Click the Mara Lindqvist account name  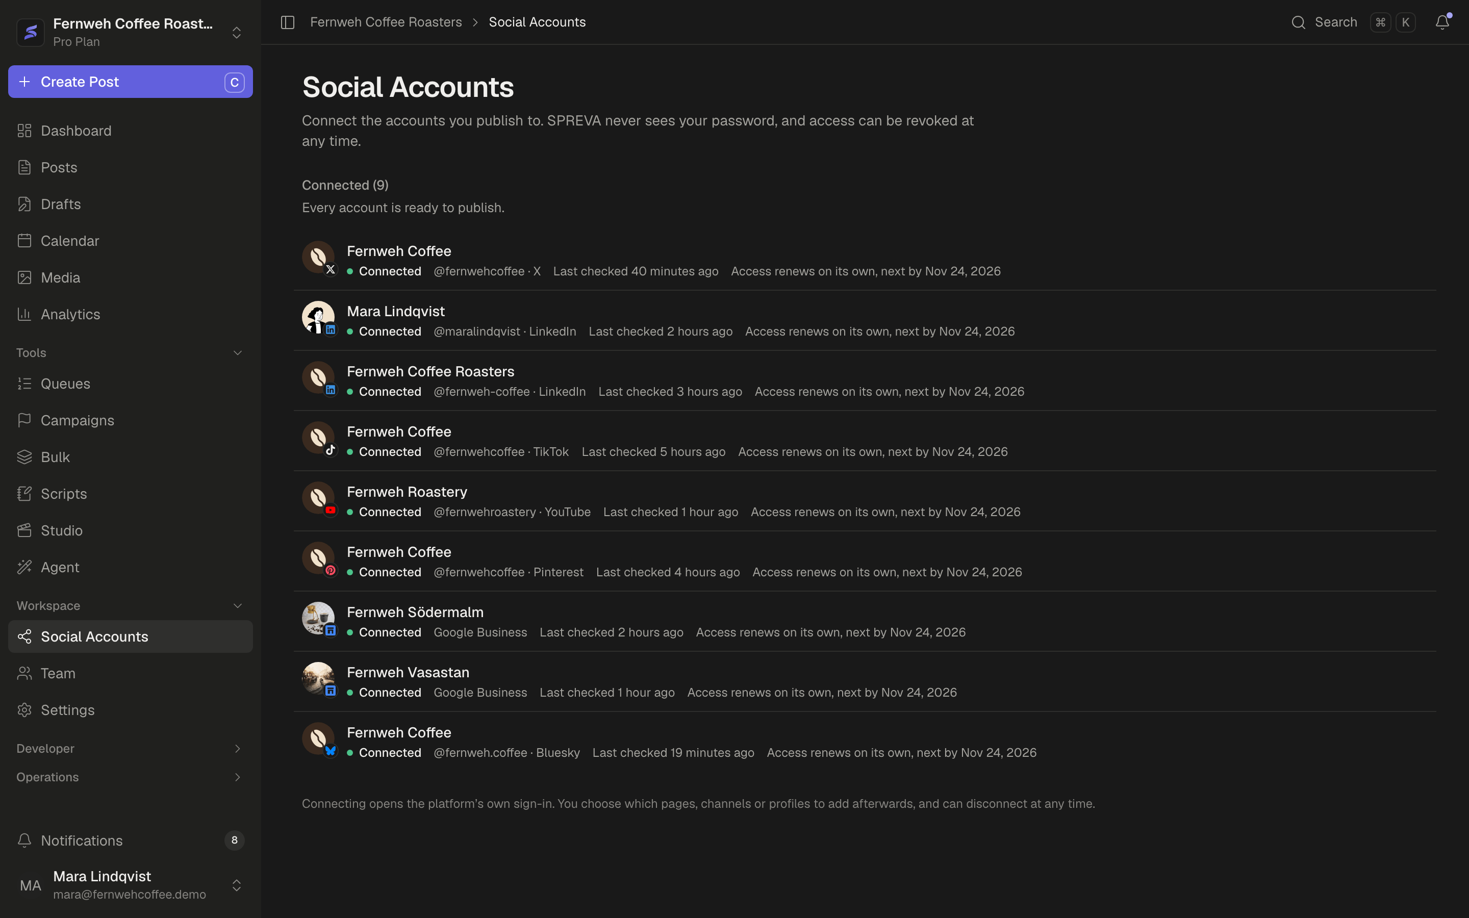click(x=396, y=311)
